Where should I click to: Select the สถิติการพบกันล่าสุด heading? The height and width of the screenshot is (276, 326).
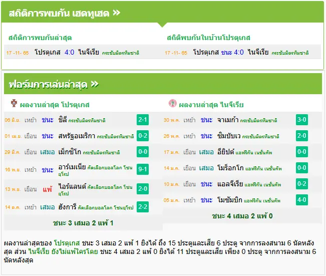(x=40, y=38)
